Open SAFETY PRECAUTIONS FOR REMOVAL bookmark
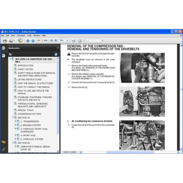Viewport: 183px width, 183px height. click(36, 74)
